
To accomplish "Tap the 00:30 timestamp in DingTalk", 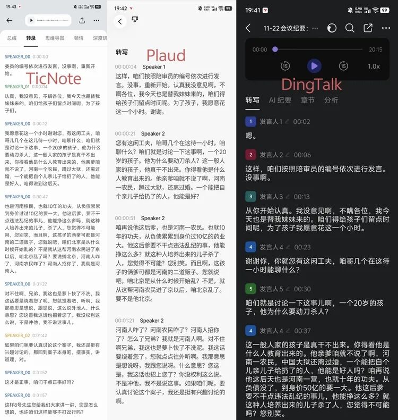I will 302,289.
